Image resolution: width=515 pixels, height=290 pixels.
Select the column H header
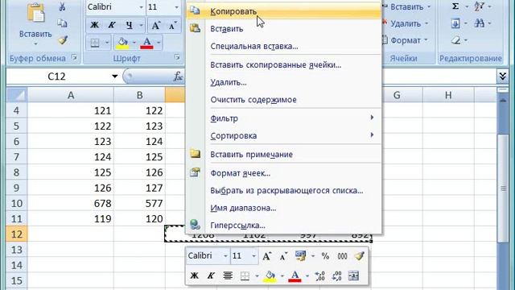[448, 95]
